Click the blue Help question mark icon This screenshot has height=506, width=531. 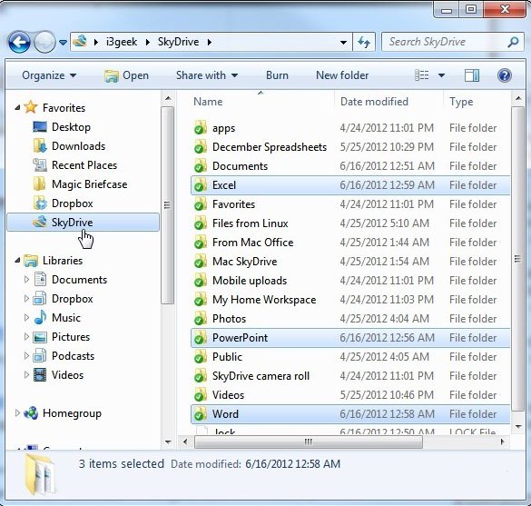(x=505, y=75)
